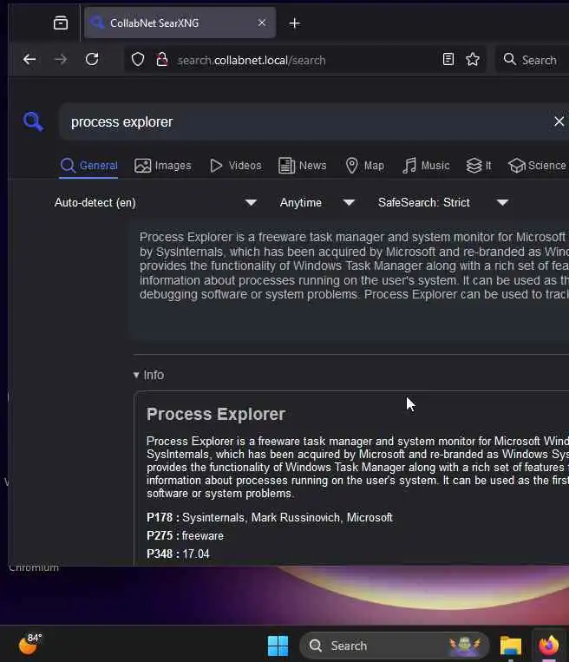The height and width of the screenshot is (662, 569).
Task: Click the P275 freeware attribute row
Action: tap(185, 536)
